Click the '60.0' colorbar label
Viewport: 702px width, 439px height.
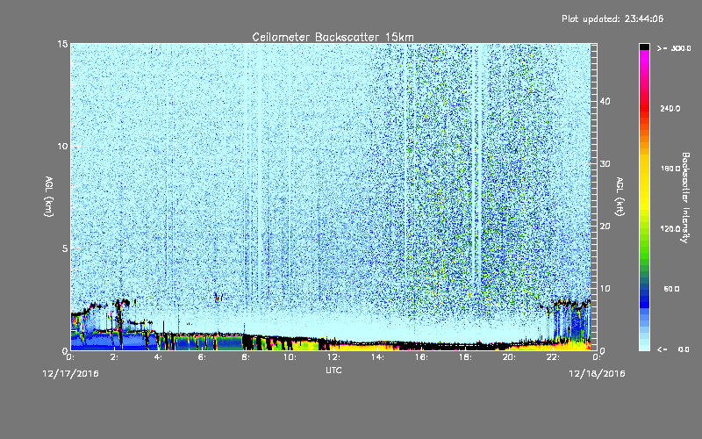click(671, 289)
